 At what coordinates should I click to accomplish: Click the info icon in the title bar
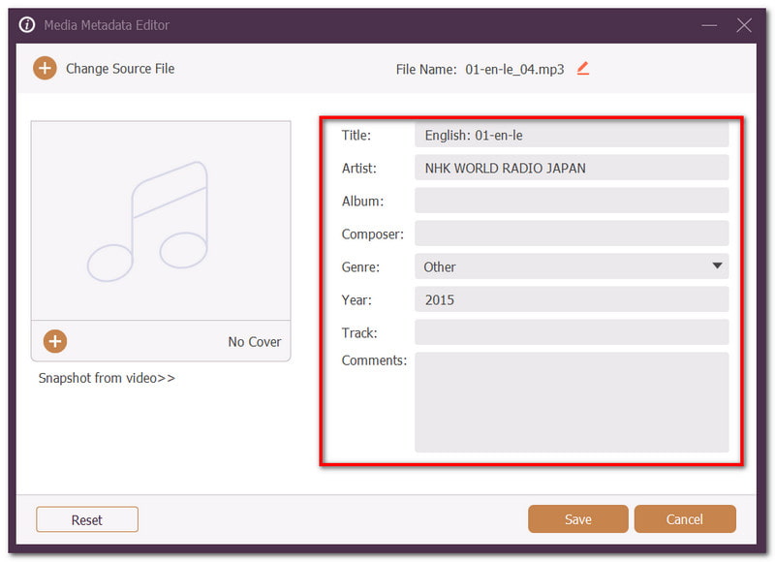click(27, 24)
